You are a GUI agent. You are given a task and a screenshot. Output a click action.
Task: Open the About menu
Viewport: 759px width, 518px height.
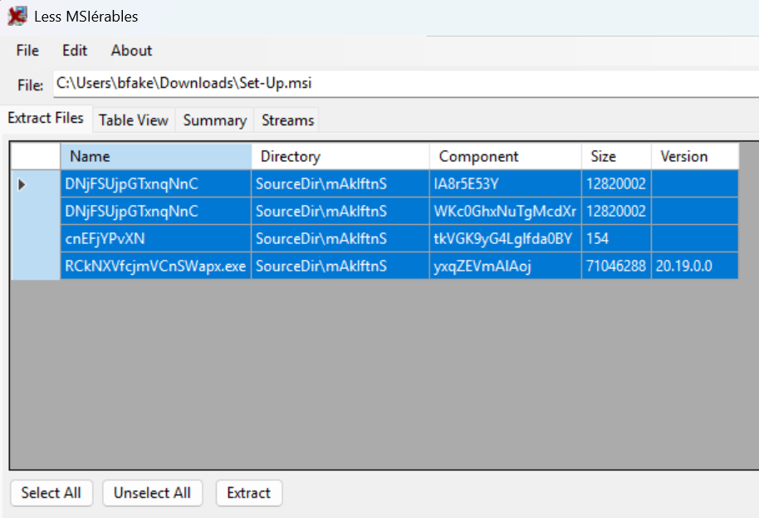tap(131, 51)
